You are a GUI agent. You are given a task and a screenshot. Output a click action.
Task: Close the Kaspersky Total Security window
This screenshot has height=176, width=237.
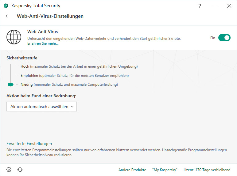(229, 6)
